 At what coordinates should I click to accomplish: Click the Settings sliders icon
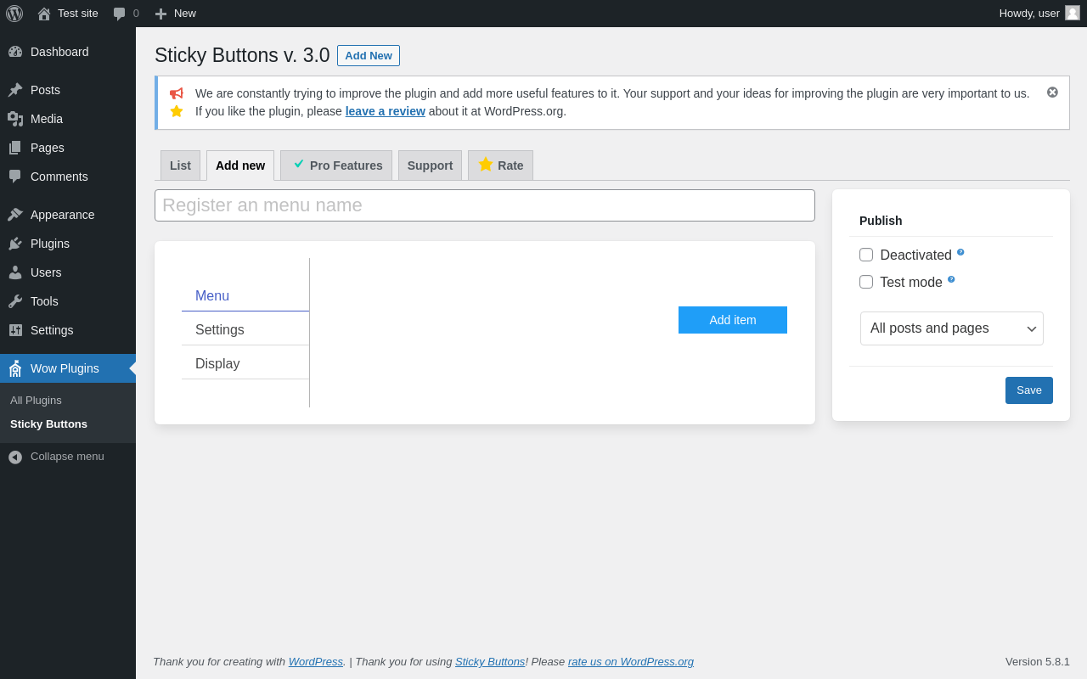pyautogui.click(x=15, y=330)
